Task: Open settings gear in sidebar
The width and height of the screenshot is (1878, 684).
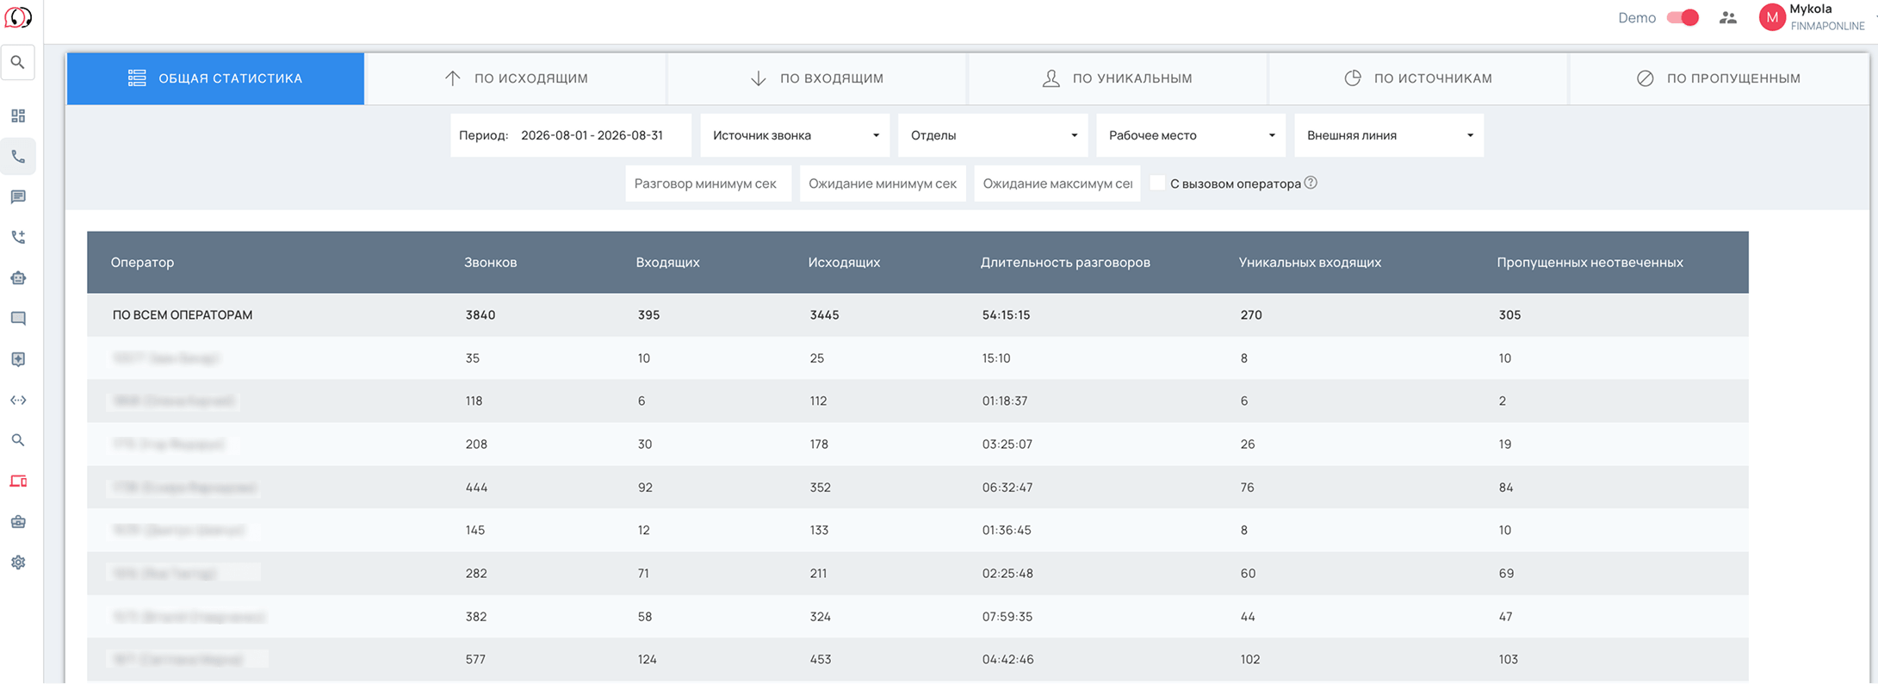Action: [x=18, y=563]
